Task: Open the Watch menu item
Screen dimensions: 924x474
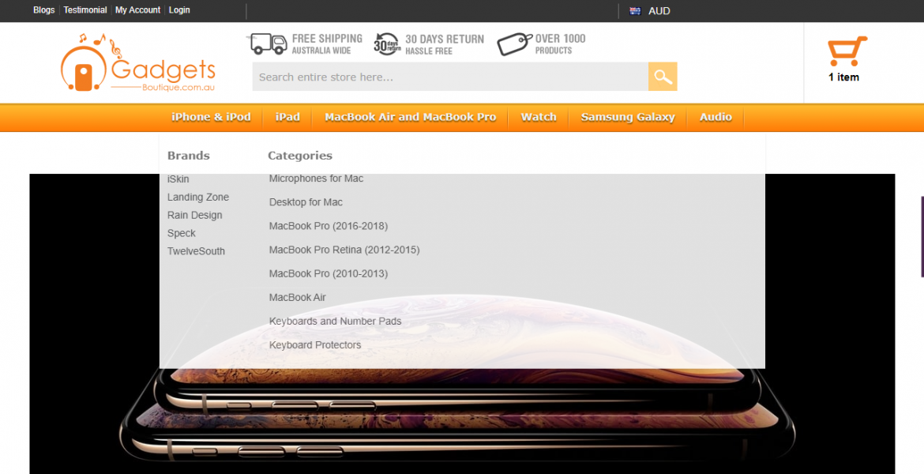Action: (x=539, y=117)
